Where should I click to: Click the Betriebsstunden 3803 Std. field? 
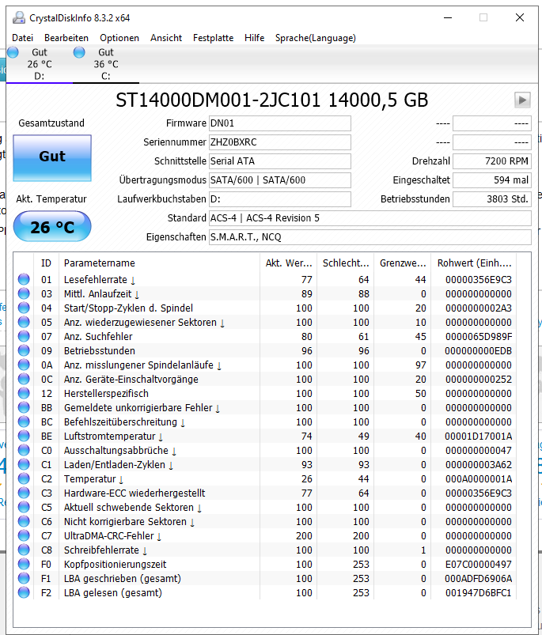[x=492, y=199]
